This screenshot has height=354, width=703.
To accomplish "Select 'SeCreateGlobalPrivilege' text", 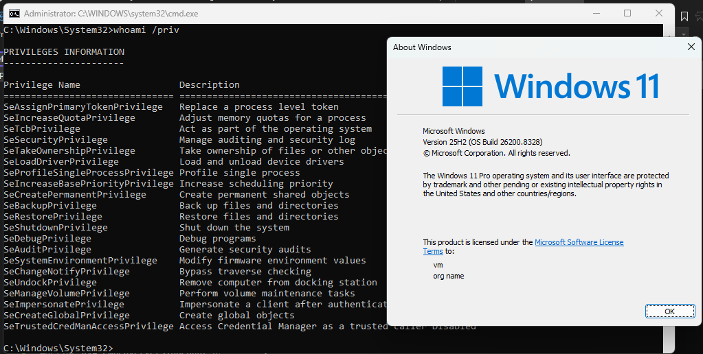I will pyautogui.click(x=67, y=315).
